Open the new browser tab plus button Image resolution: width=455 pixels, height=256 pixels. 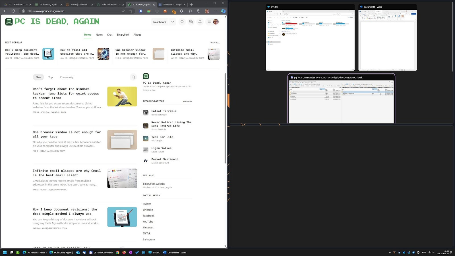pos(191,5)
